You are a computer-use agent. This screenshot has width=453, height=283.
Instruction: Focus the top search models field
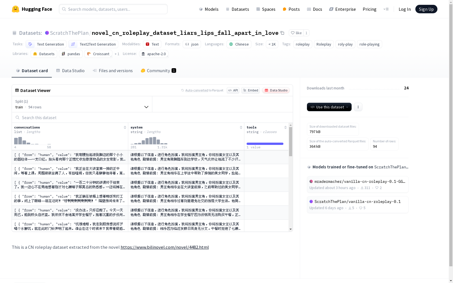(x=113, y=9)
